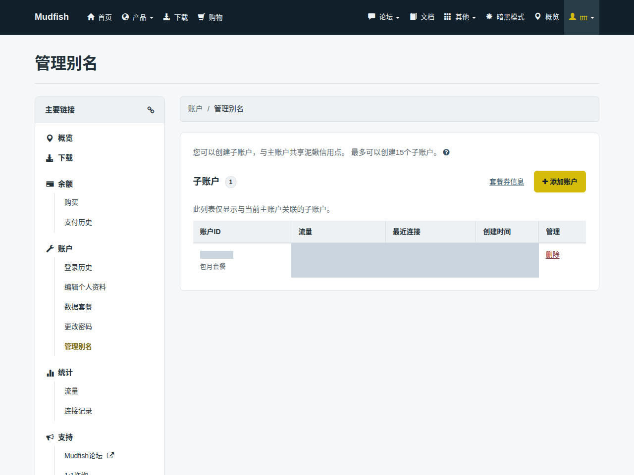
Task: Open 流量 traffic statistics link
Action: click(x=71, y=391)
